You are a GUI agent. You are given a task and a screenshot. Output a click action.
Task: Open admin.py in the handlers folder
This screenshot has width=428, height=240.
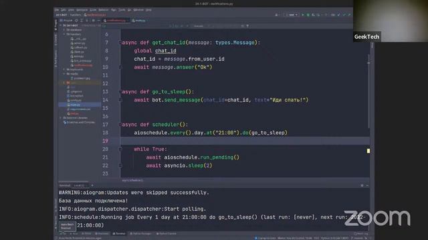point(78,43)
